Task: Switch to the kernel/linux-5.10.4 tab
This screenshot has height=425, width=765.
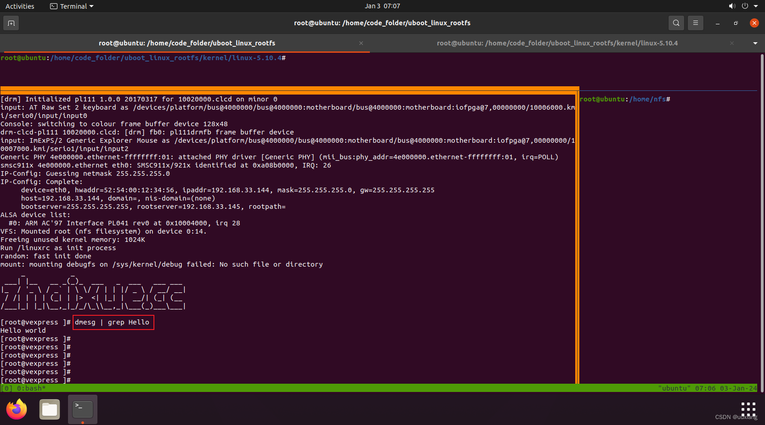Action: 557,43
